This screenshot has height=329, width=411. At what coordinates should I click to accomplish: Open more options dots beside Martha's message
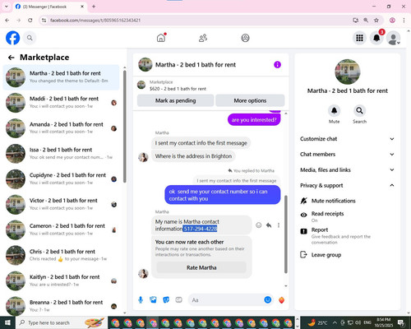279,225
